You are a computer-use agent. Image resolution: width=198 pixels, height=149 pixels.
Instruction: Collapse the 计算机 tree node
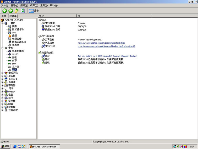click(2, 23)
